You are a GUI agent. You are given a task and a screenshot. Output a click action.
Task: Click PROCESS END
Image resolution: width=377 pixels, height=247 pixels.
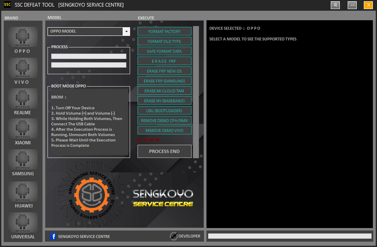164,151
